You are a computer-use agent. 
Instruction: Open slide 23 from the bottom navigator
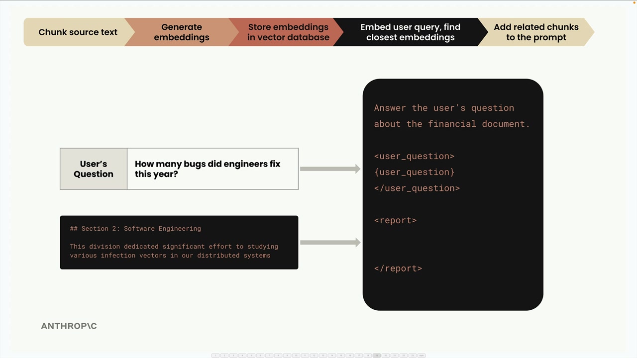point(413,356)
